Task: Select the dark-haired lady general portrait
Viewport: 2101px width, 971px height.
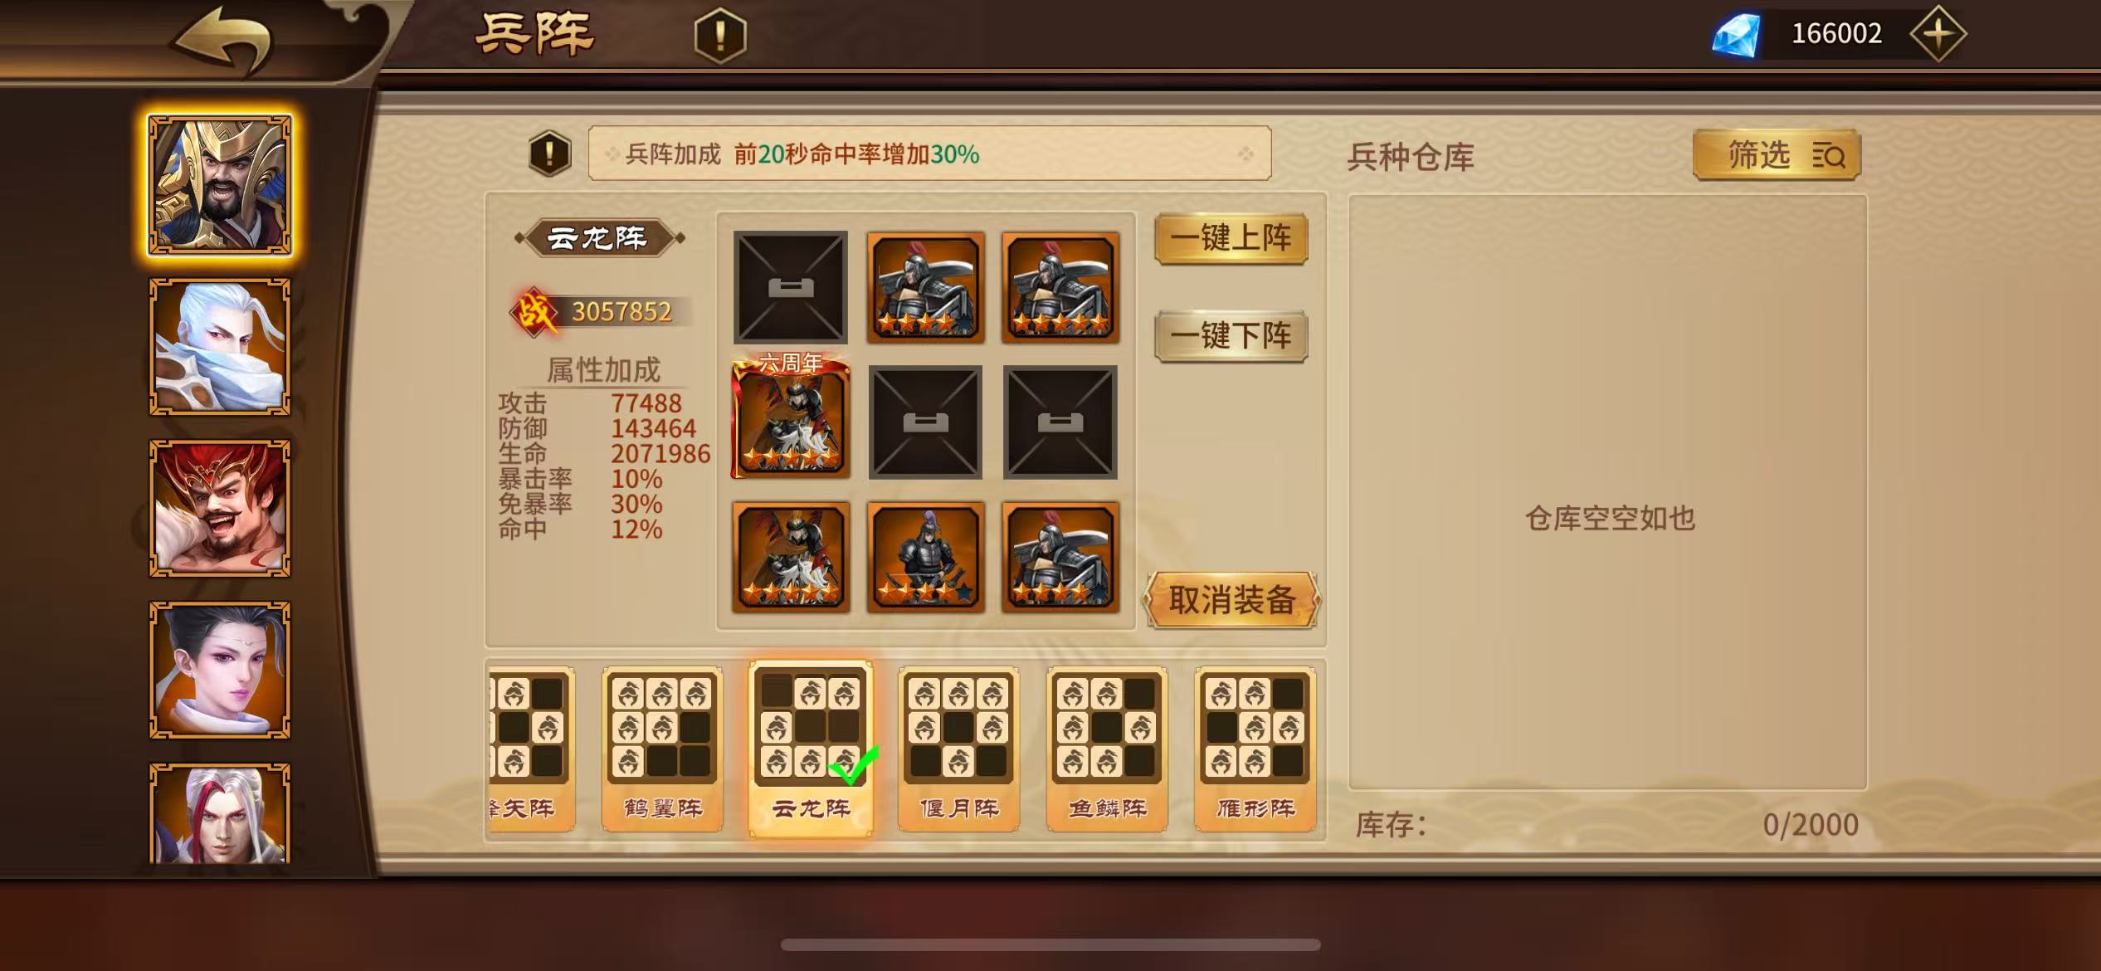Action: (x=220, y=671)
